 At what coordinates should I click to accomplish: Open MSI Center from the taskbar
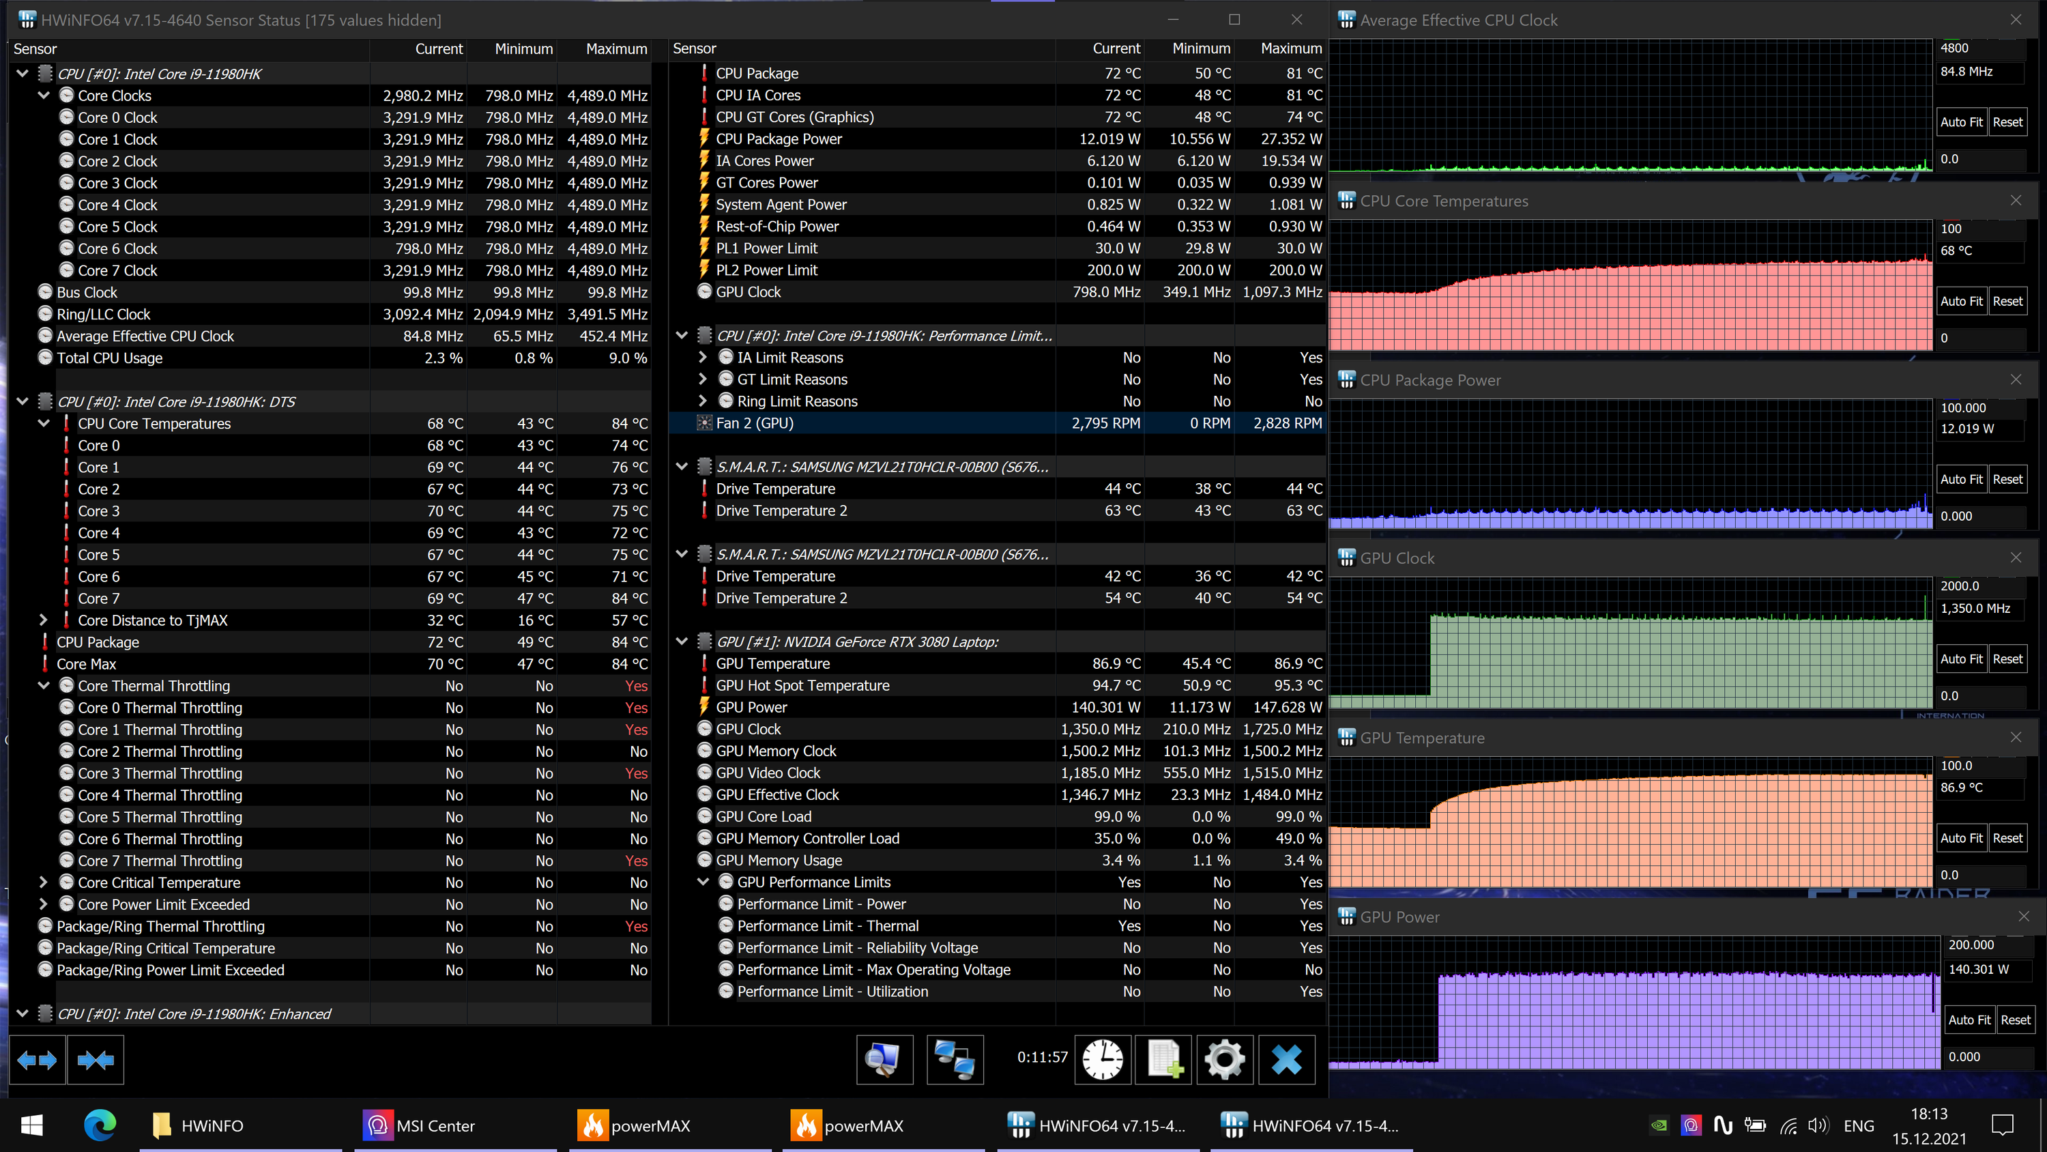pyautogui.click(x=420, y=1126)
